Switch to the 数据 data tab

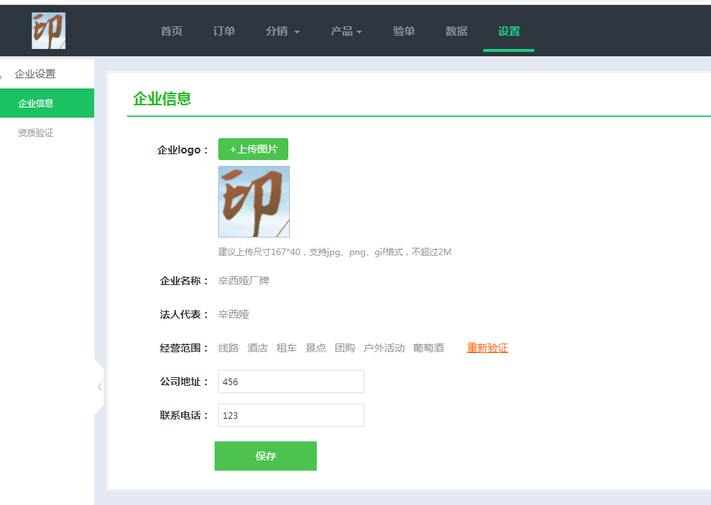click(x=456, y=31)
